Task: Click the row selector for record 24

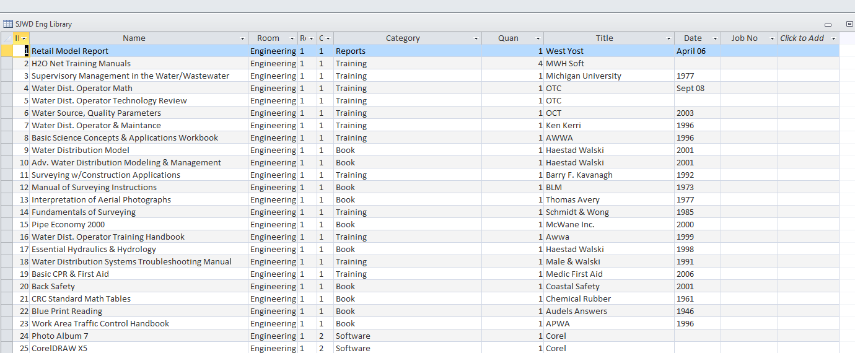Action: (x=6, y=336)
